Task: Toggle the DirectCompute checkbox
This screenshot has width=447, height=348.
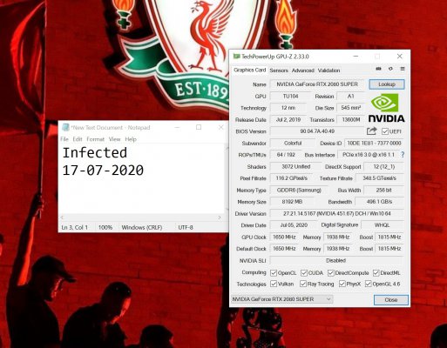Action: point(331,273)
